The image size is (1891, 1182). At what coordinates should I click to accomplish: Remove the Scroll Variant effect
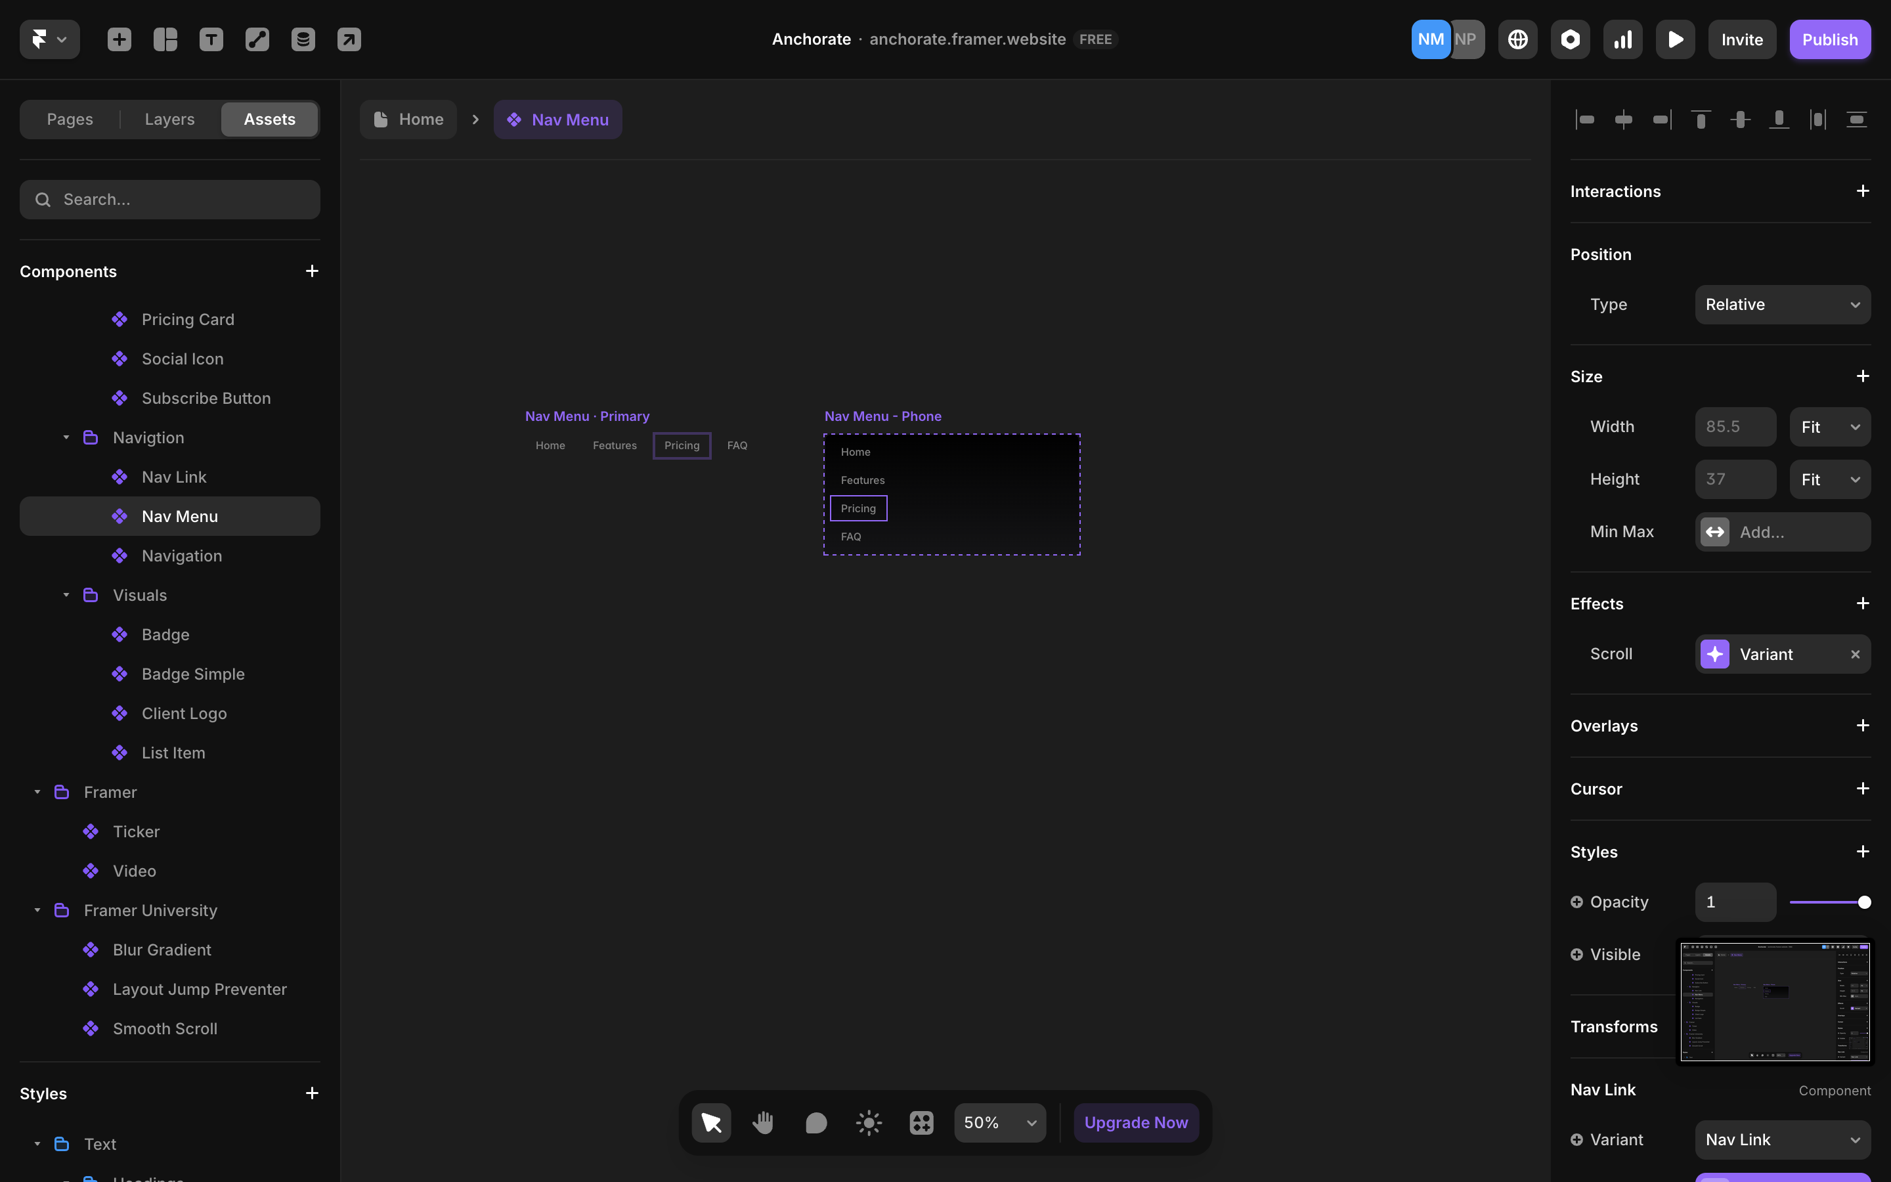[1855, 654]
